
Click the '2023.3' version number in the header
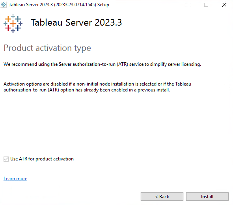(x=108, y=22)
